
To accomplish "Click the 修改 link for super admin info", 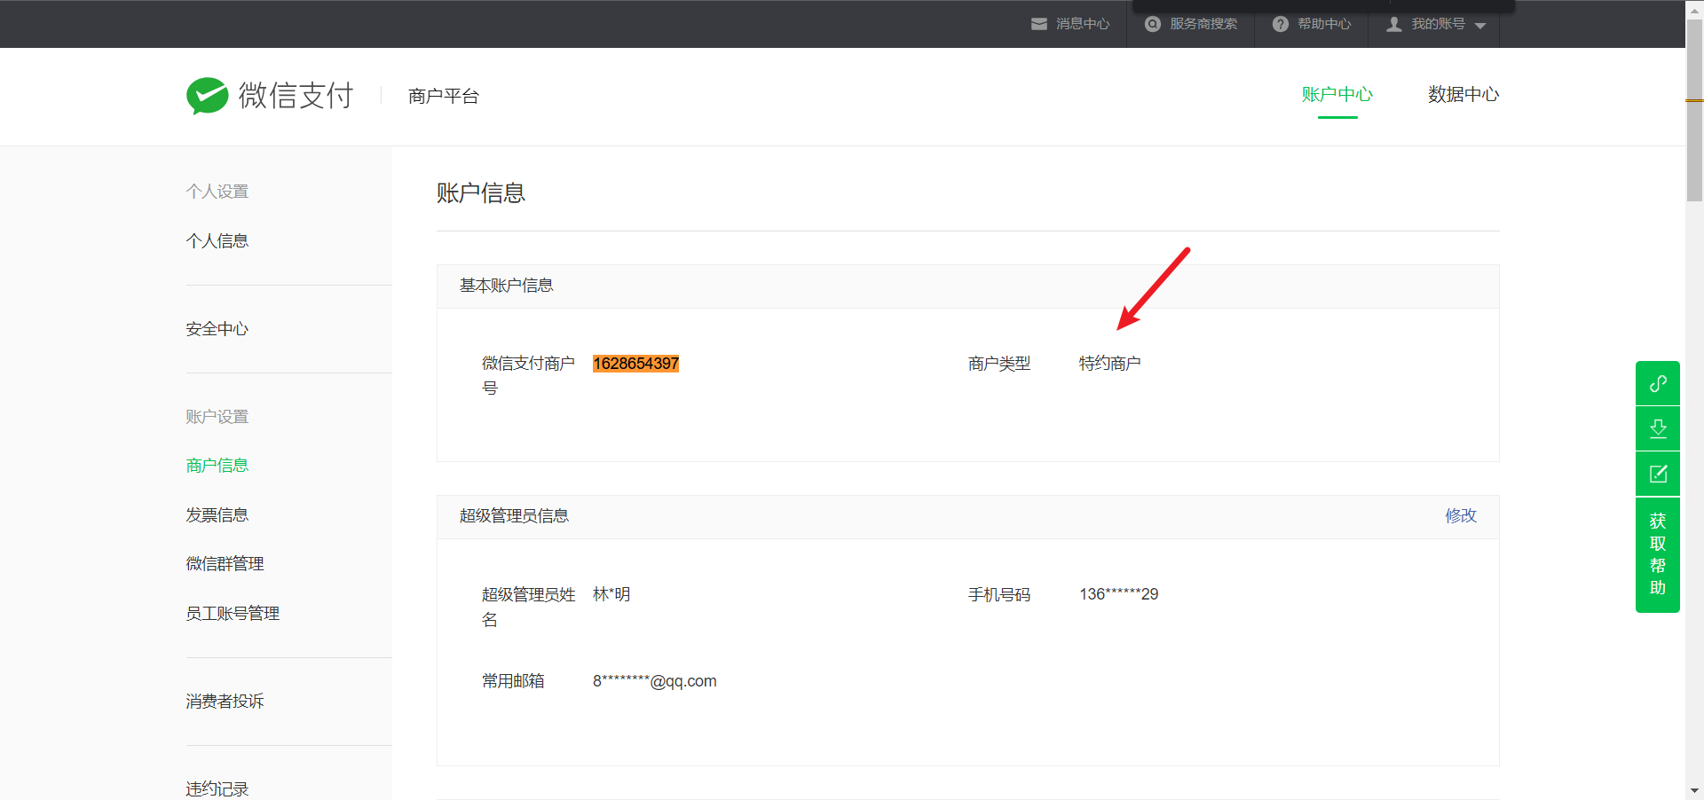I will 1461,516.
